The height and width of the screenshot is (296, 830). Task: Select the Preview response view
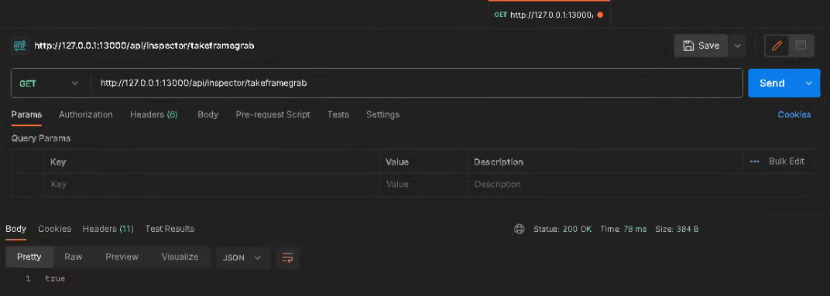pyautogui.click(x=122, y=257)
